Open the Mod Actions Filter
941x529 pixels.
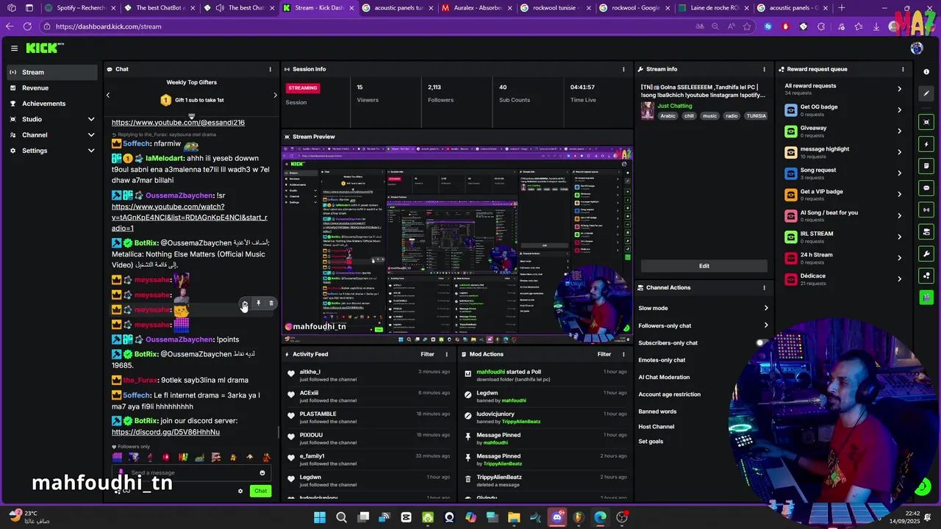click(604, 354)
